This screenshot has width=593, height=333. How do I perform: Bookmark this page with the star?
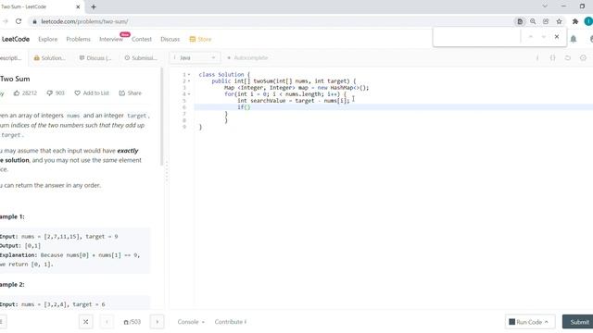click(x=559, y=21)
